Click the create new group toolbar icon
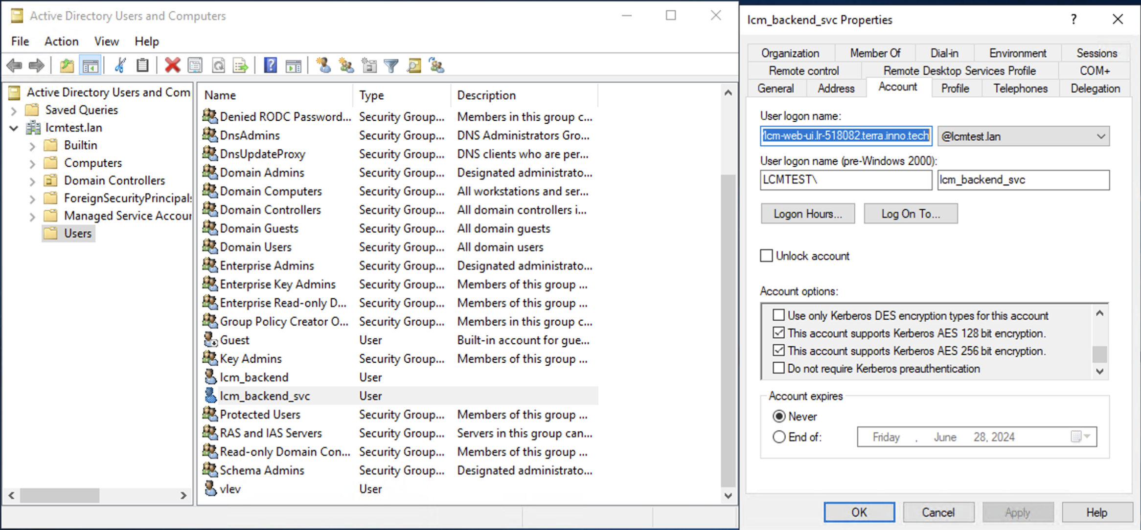Viewport: 1141px width, 530px height. click(x=346, y=66)
